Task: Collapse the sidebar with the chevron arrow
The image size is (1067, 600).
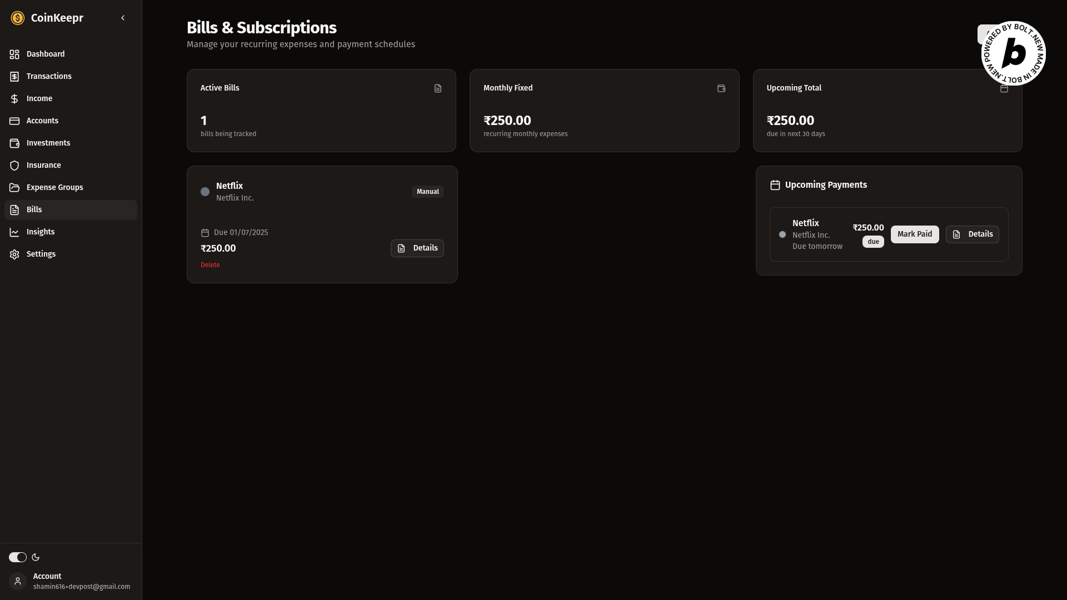Action: coord(123,18)
